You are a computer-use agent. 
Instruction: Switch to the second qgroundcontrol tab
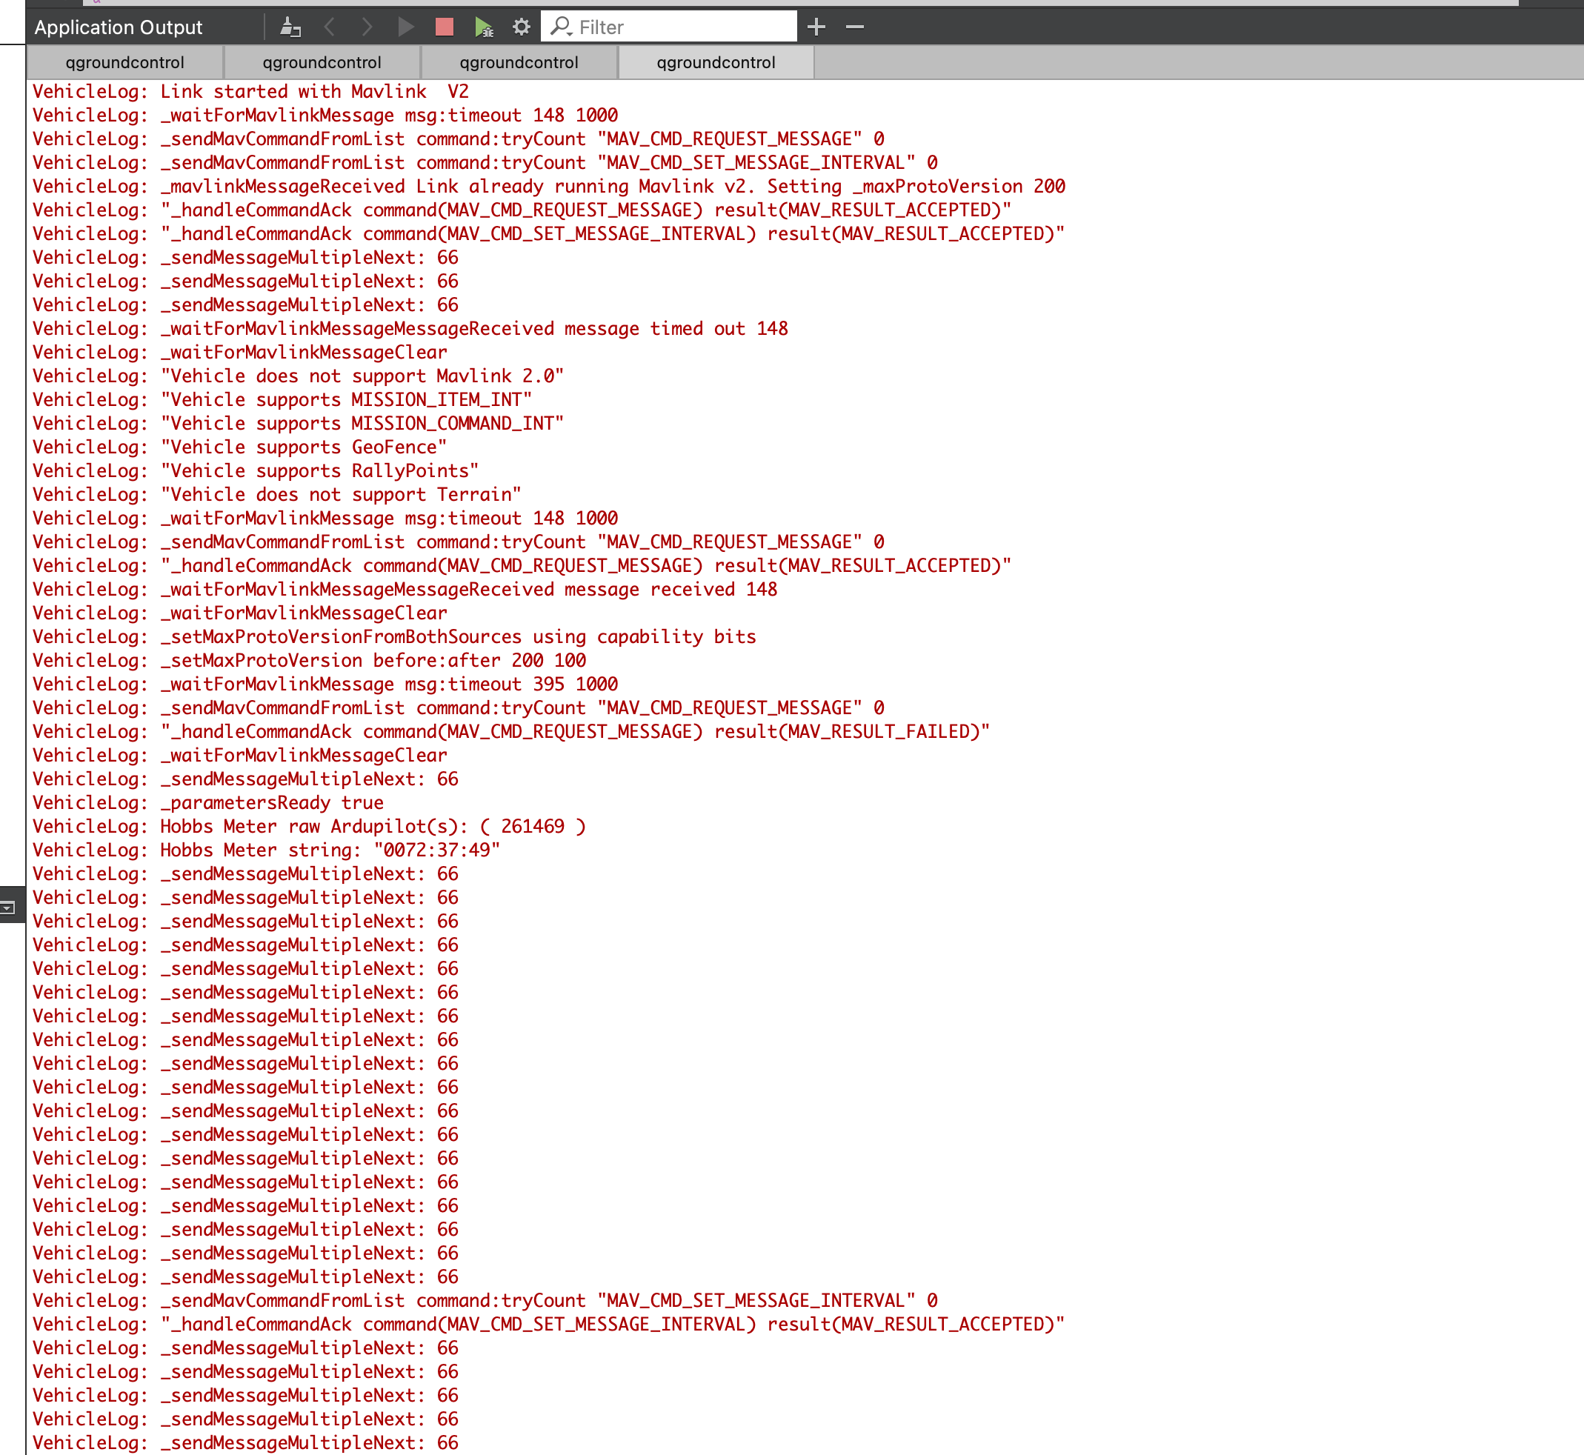(322, 62)
